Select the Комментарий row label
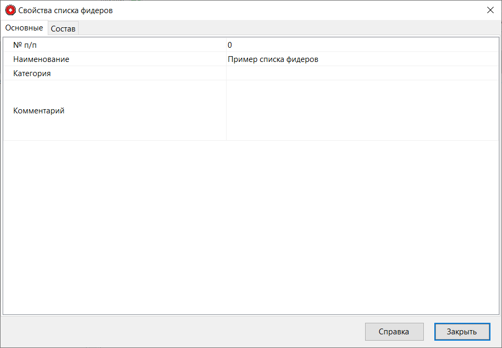The width and height of the screenshot is (502, 348). click(39, 111)
